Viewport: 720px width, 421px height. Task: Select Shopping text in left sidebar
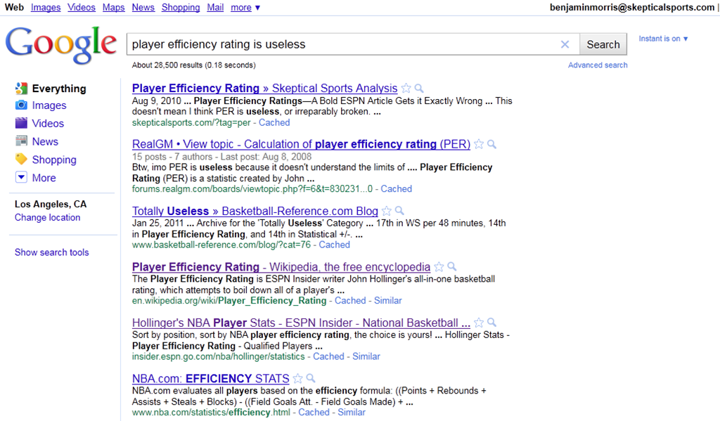(x=54, y=160)
